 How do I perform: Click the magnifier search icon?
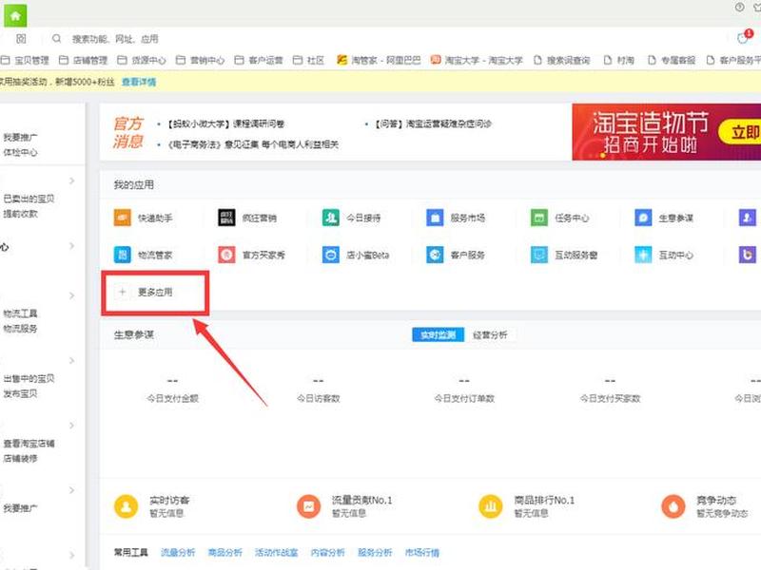coord(57,38)
